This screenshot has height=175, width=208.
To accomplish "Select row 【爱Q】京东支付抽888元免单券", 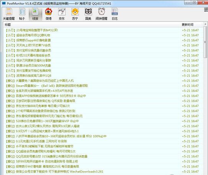I will pos(103,106).
